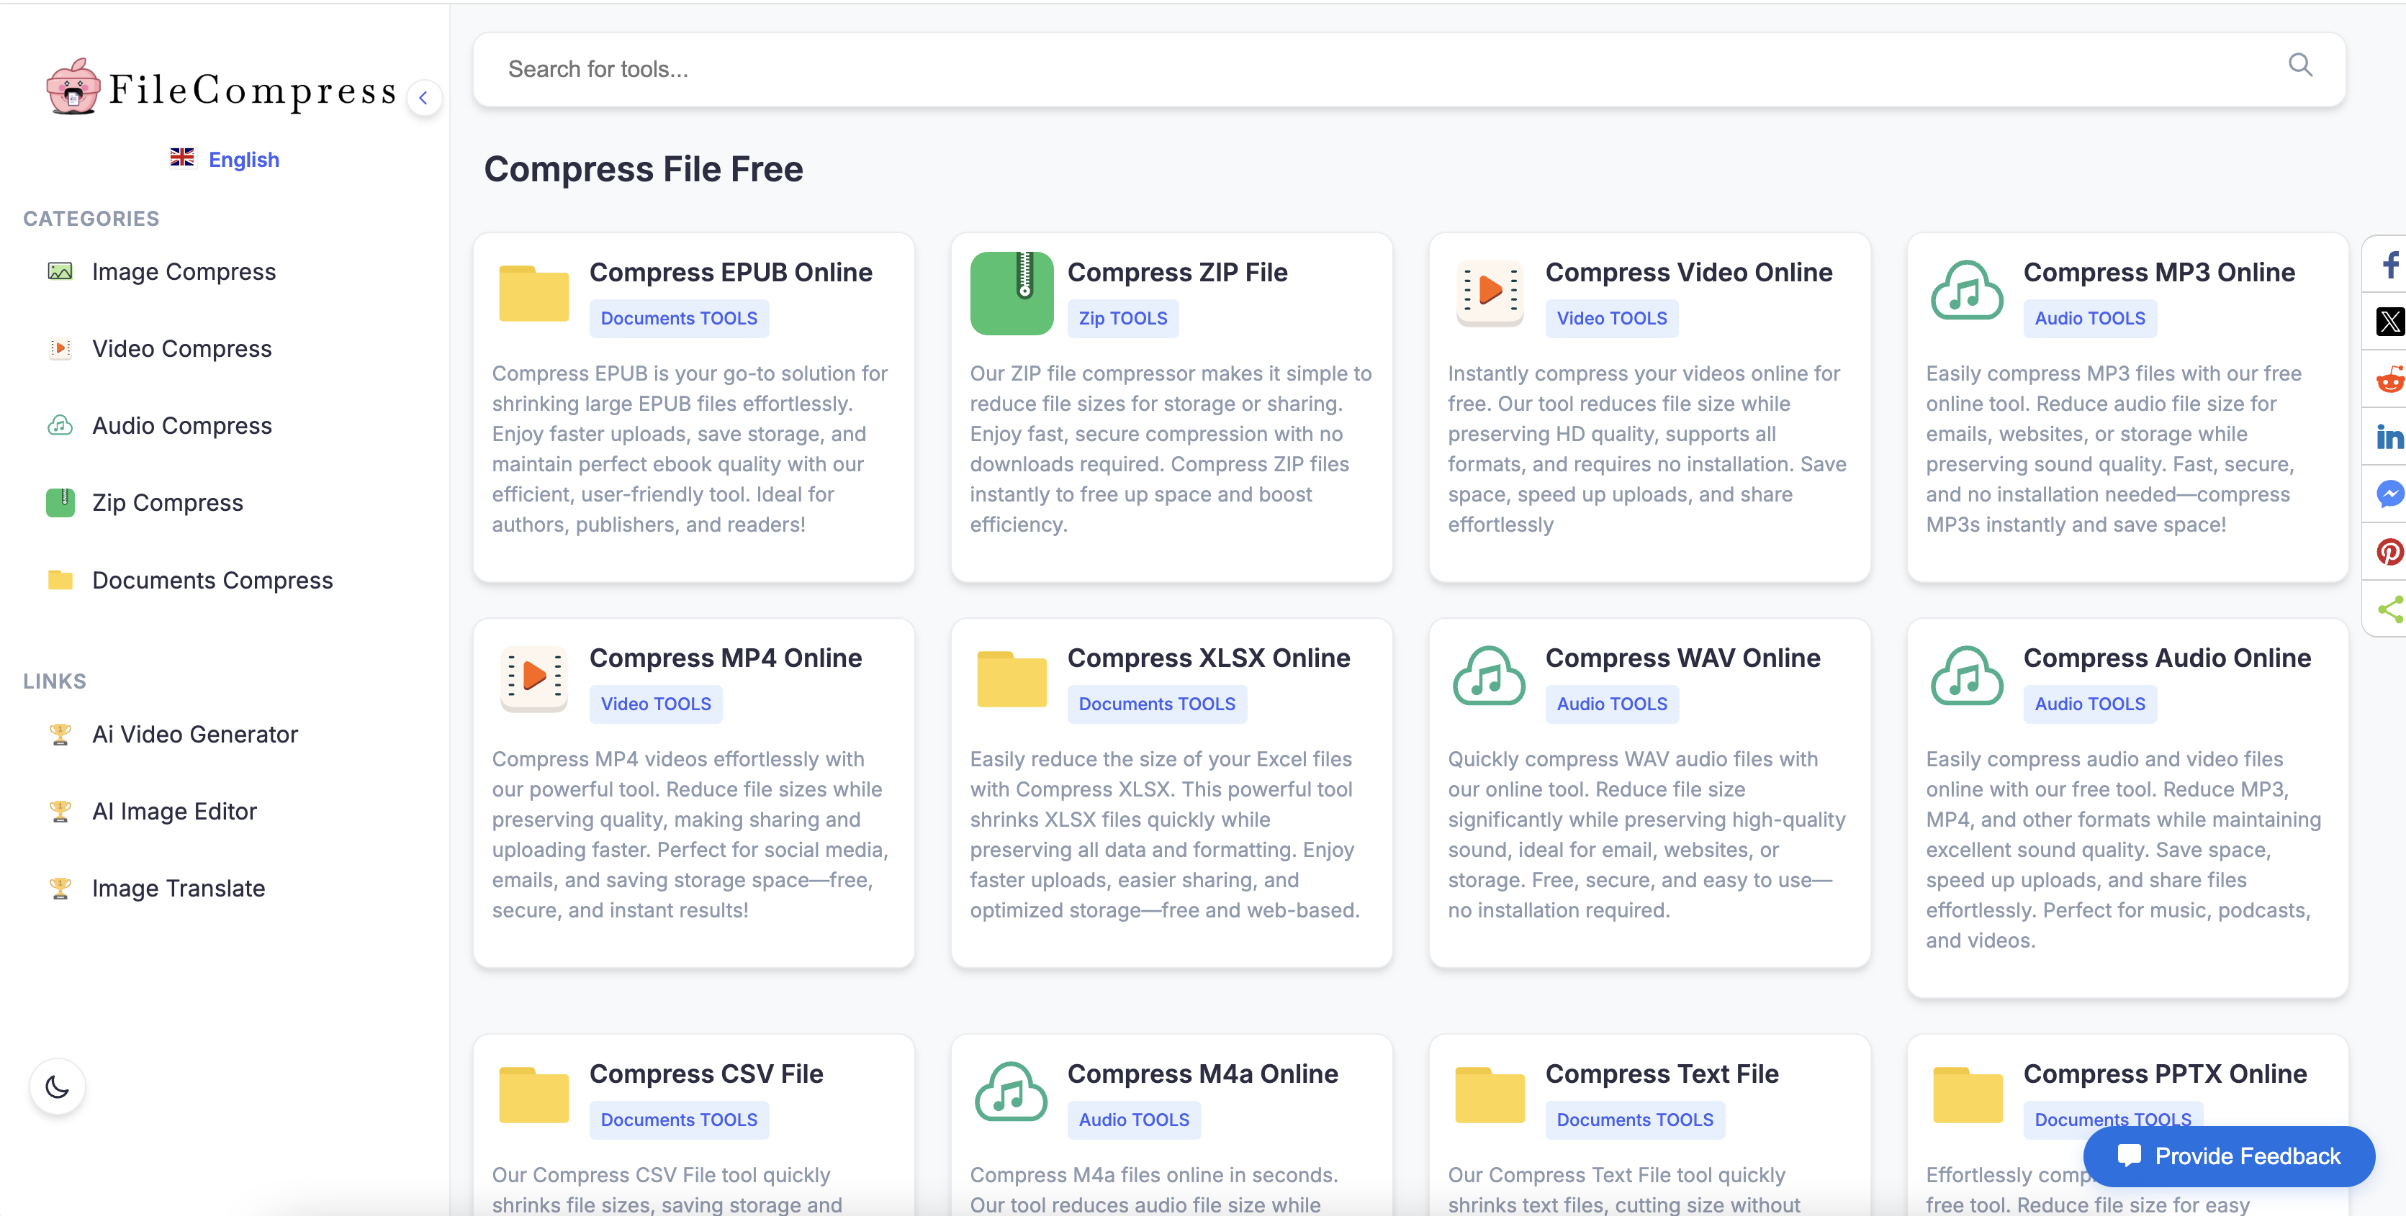Click the Provide Feedback button
This screenshot has height=1216, width=2406.
click(2230, 1156)
